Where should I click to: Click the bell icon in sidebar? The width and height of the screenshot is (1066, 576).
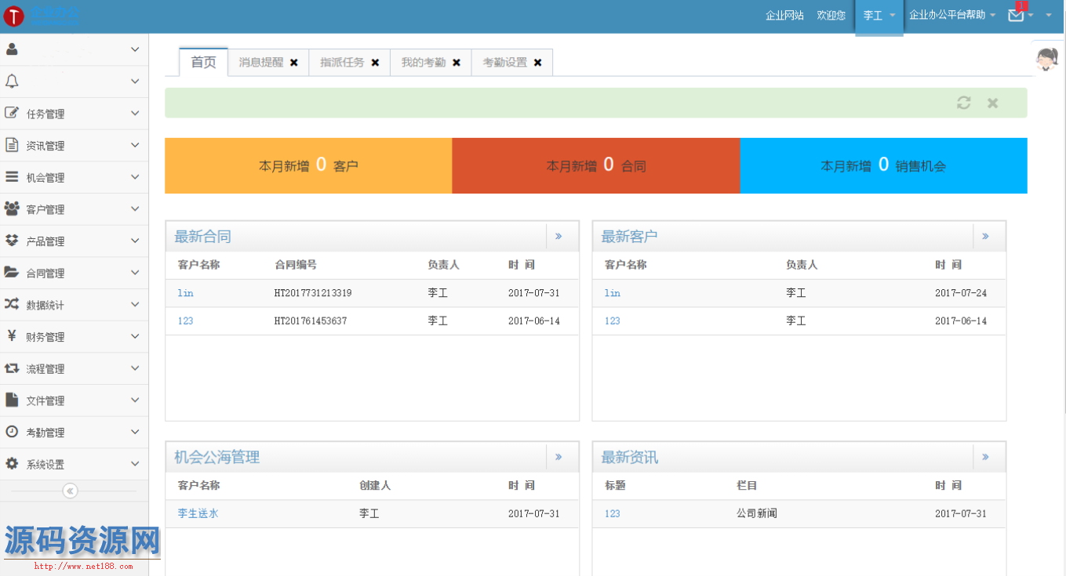click(12, 82)
